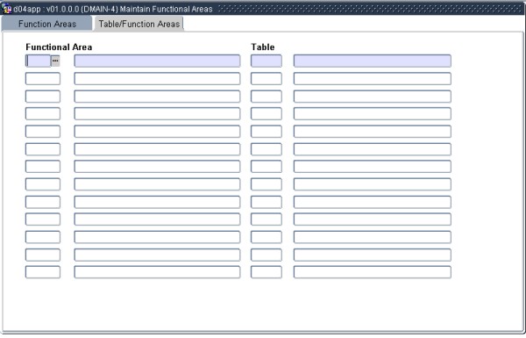The image size is (526, 338).
Task: Select the first row Table description field
Action: click(x=373, y=61)
